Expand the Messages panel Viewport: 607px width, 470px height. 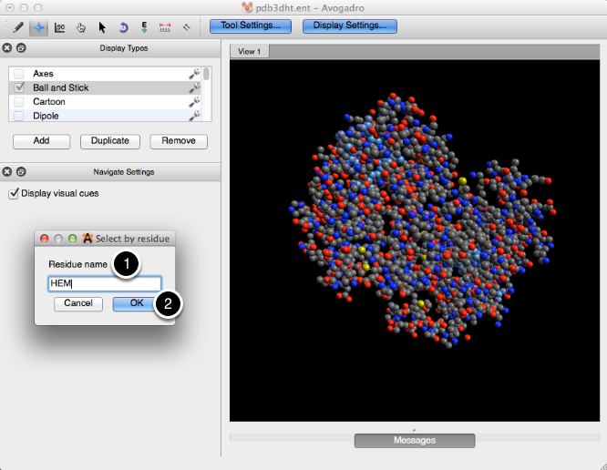[415, 440]
